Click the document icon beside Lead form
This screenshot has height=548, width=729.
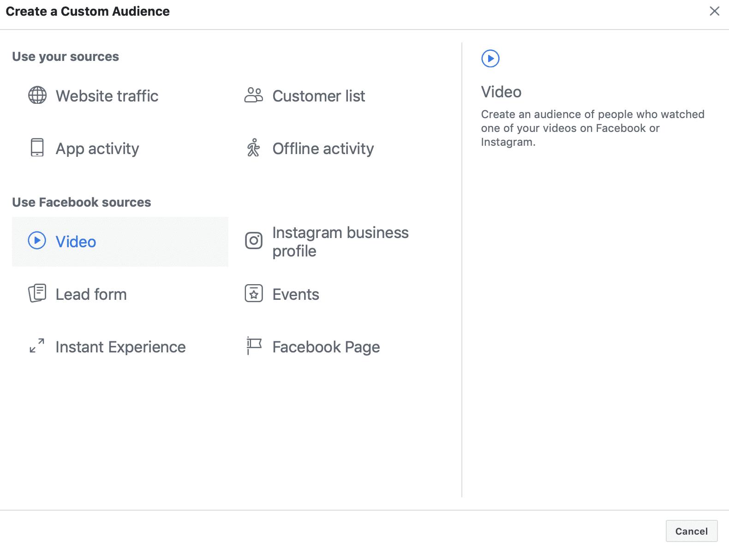pyautogui.click(x=37, y=293)
